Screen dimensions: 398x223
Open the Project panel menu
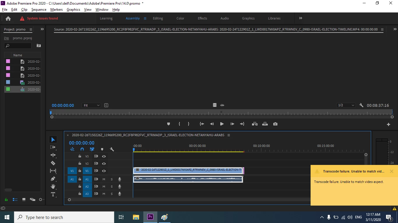pos(31,29)
